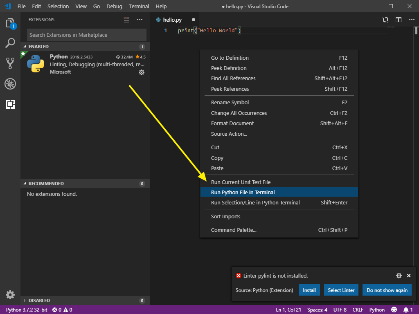Install pylint via the Install button

coord(309,290)
